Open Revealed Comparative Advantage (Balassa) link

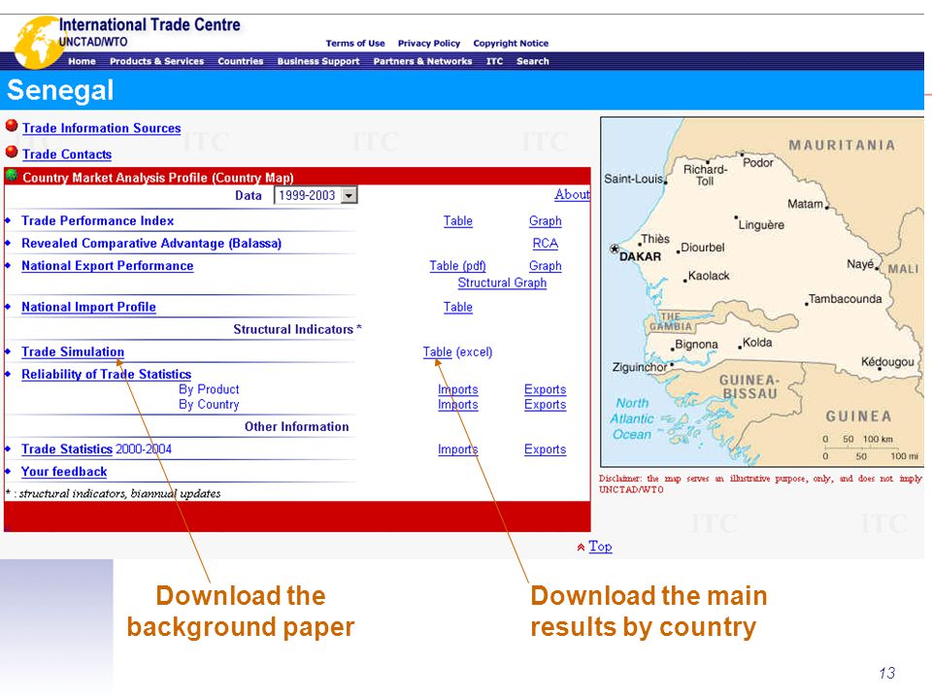click(151, 244)
